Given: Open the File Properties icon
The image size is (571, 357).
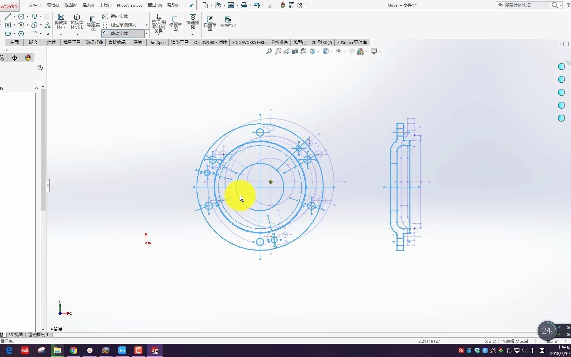Looking at the screenshot, I should tap(291, 5).
